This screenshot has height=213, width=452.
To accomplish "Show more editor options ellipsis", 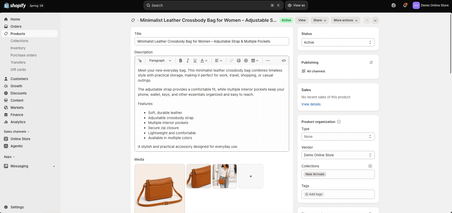I will click(x=268, y=61).
